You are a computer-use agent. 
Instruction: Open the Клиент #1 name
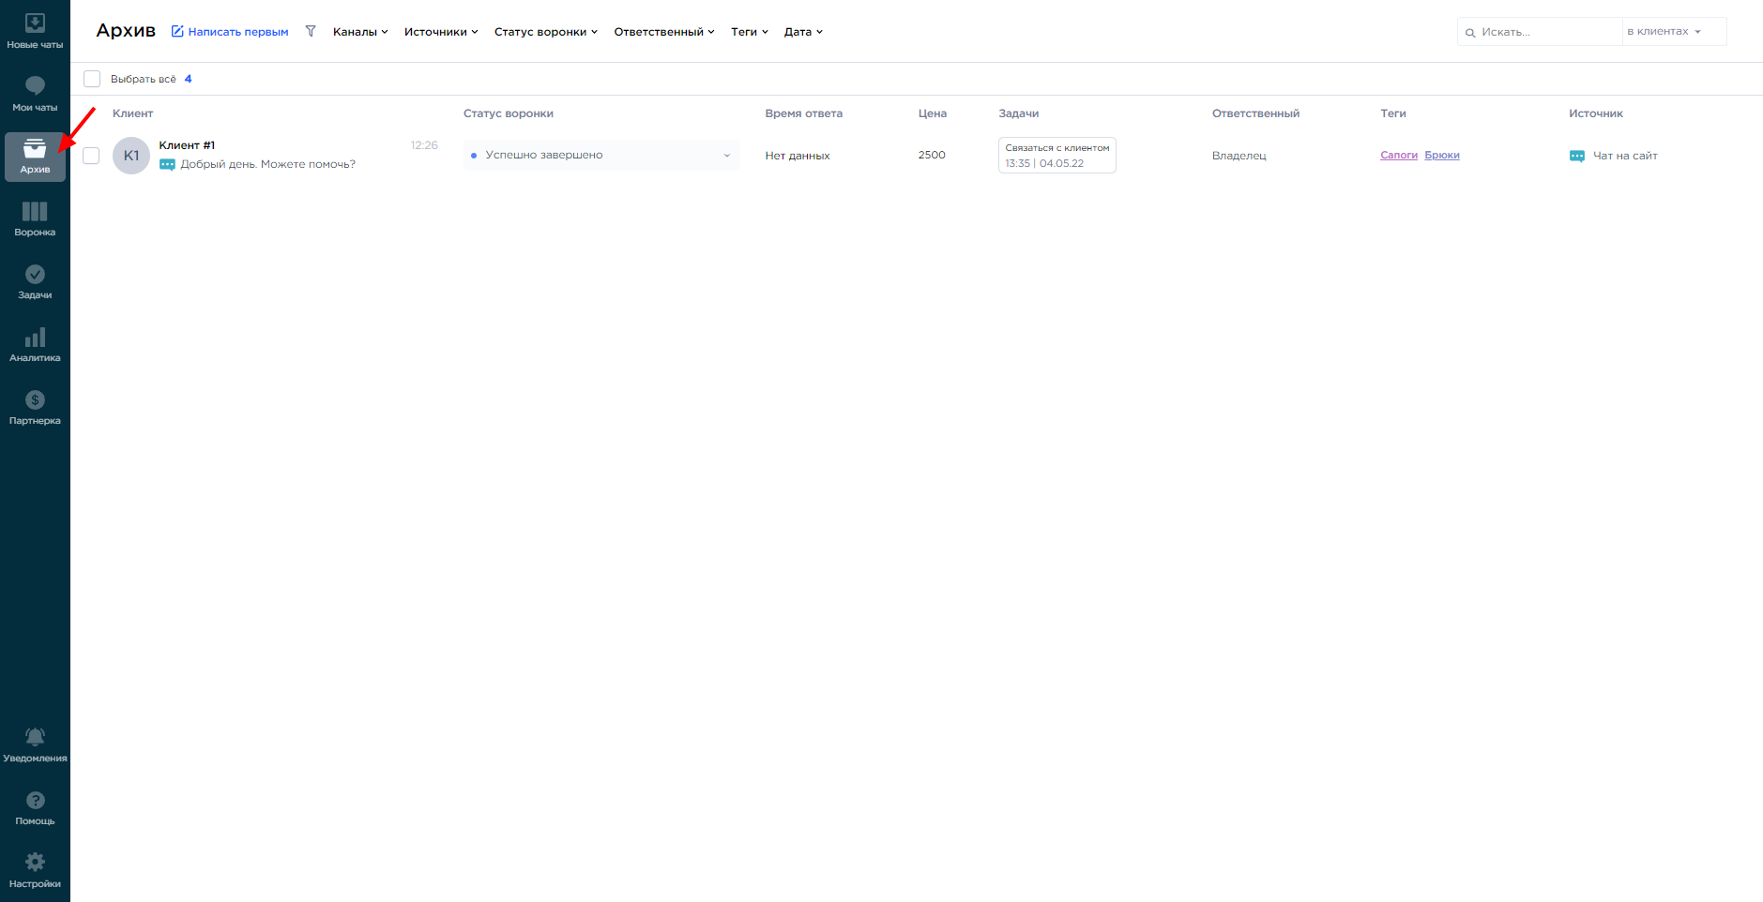click(x=187, y=145)
